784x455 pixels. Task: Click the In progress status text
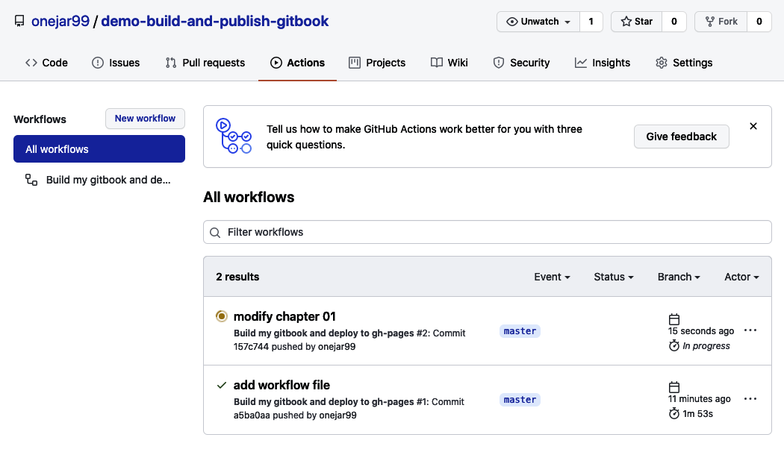tap(706, 345)
